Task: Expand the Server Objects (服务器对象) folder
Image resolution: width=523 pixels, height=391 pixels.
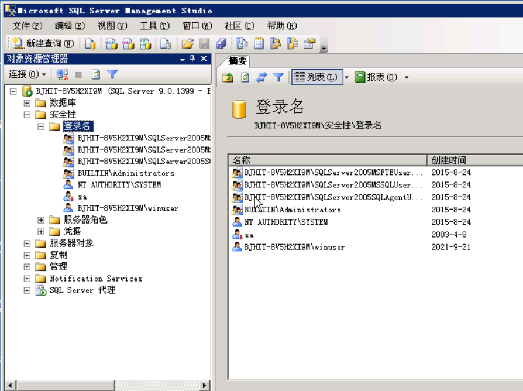Action: coord(27,243)
